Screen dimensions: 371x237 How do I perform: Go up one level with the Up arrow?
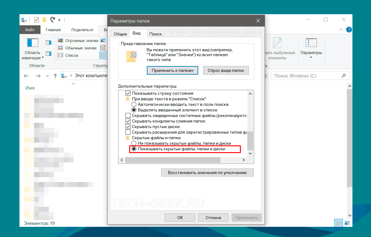[55, 76]
